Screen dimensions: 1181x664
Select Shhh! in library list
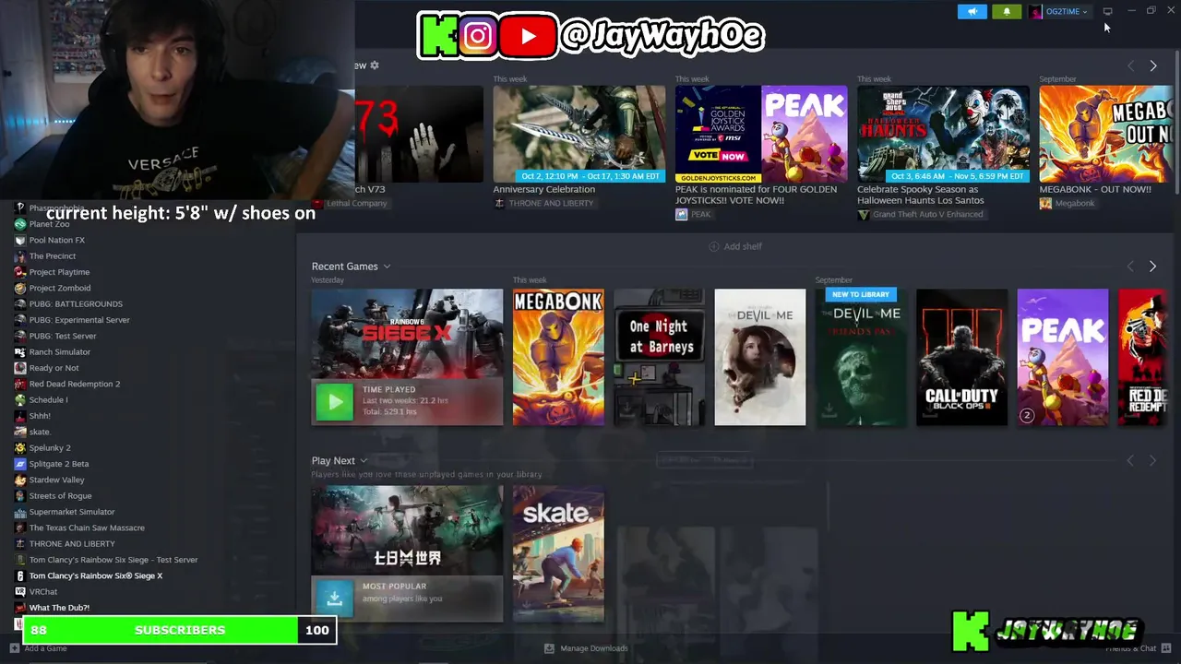pyautogui.click(x=40, y=416)
